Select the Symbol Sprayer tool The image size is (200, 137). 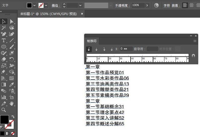[12, 91]
